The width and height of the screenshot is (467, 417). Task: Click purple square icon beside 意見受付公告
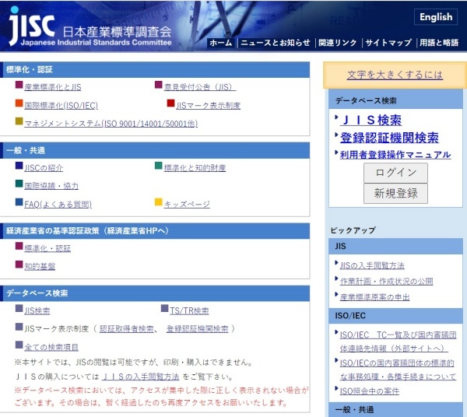(x=159, y=85)
